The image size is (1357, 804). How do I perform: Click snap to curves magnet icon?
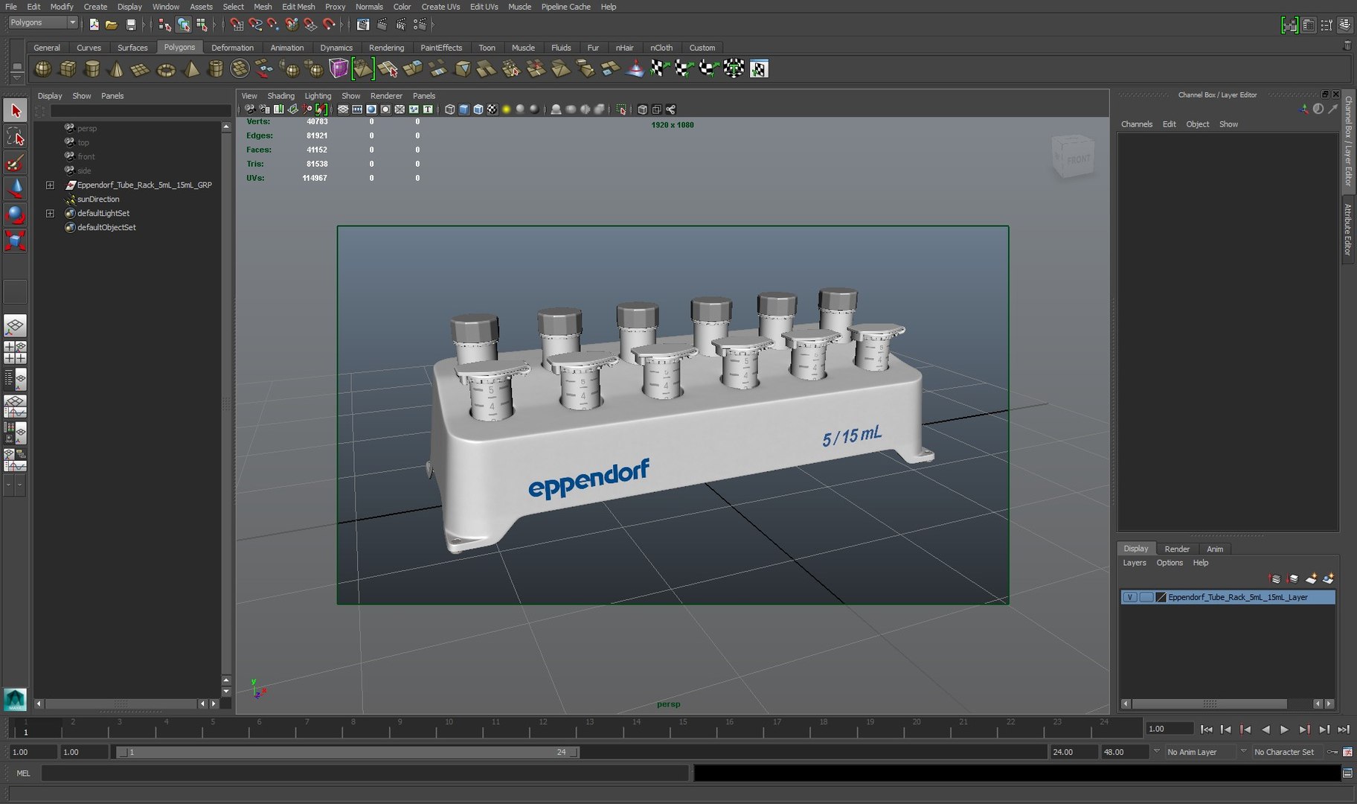pos(255,25)
